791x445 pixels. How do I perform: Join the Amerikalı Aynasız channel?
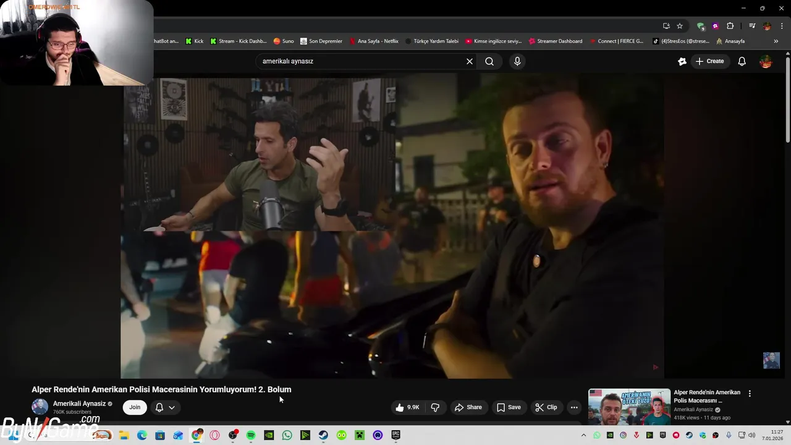[x=135, y=407]
